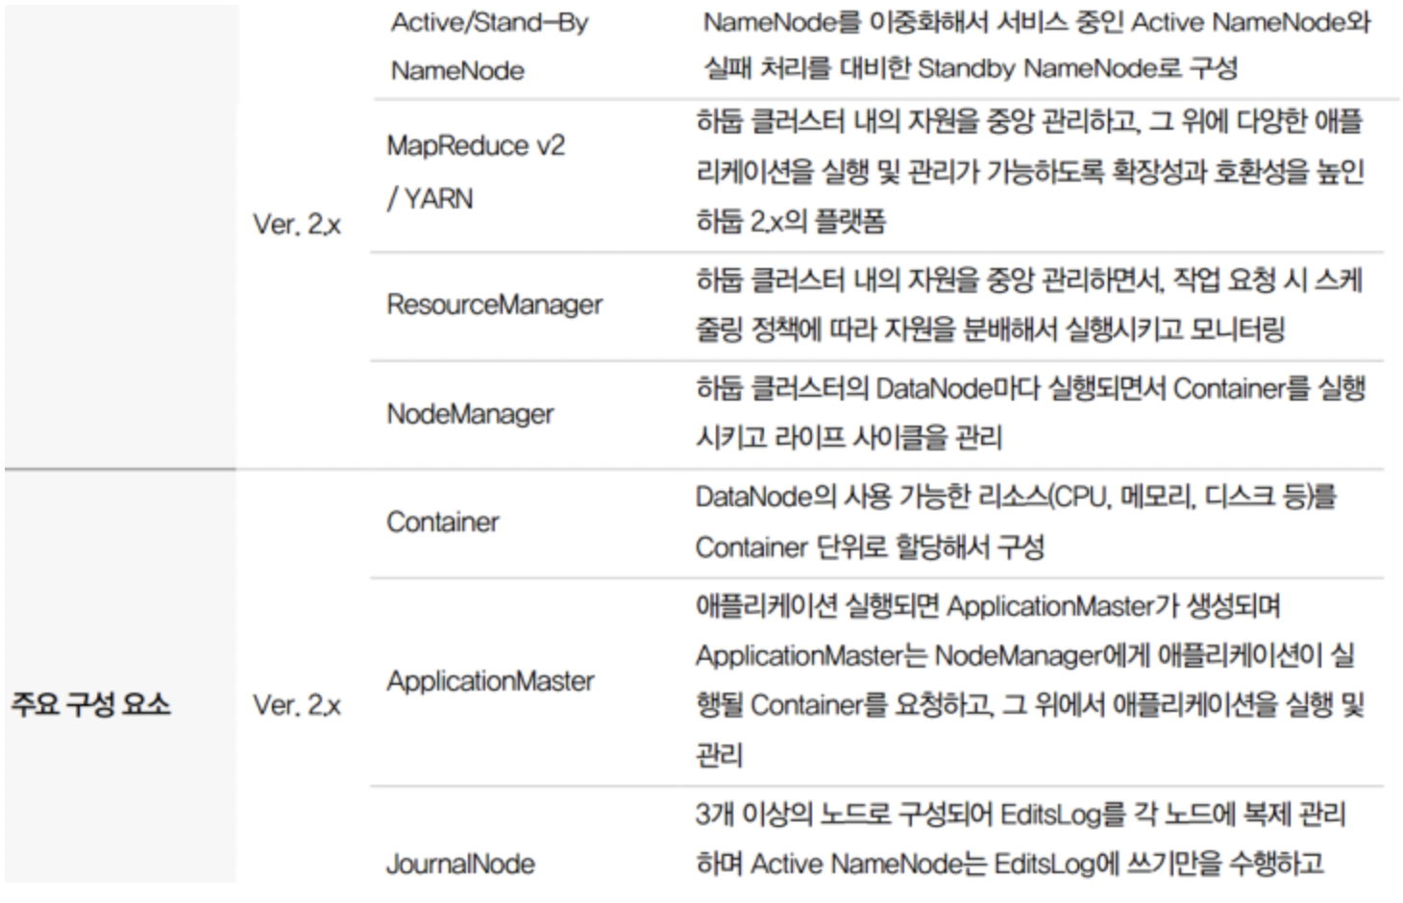Click the line starting '줄링 정책에 따라 자원을 분배'
The width and height of the screenshot is (1403, 903).
tap(990, 330)
